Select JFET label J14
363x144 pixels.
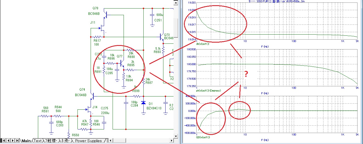pyautogui.click(x=95, y=107)
